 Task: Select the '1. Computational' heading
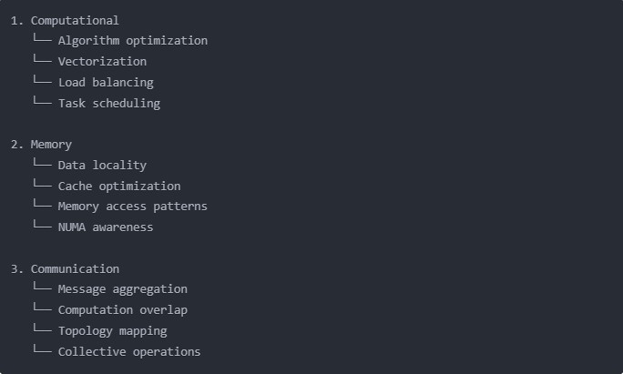(x=65, y=21)
